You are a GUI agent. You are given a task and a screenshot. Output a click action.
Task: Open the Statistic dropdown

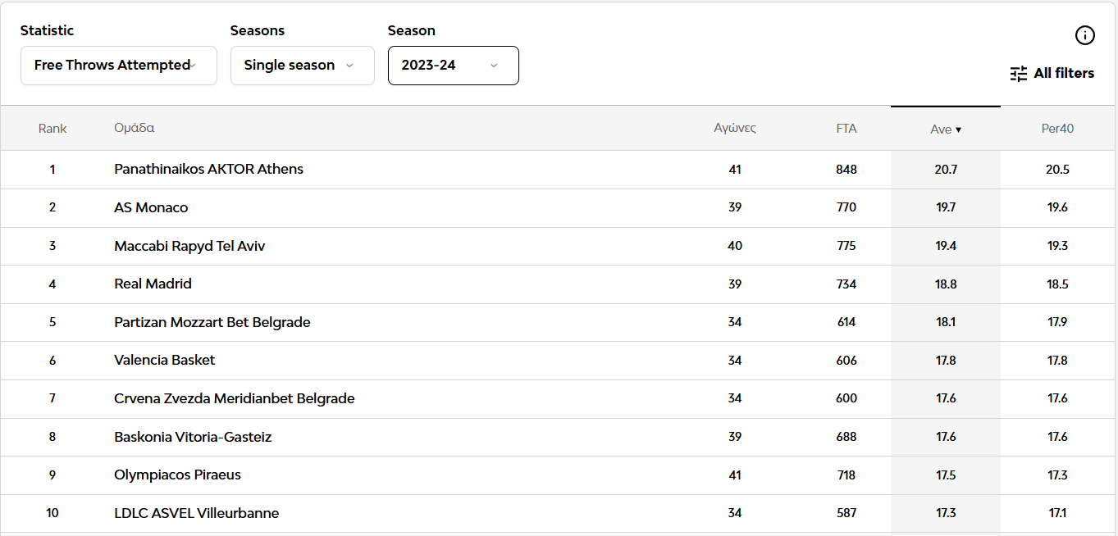119,66
